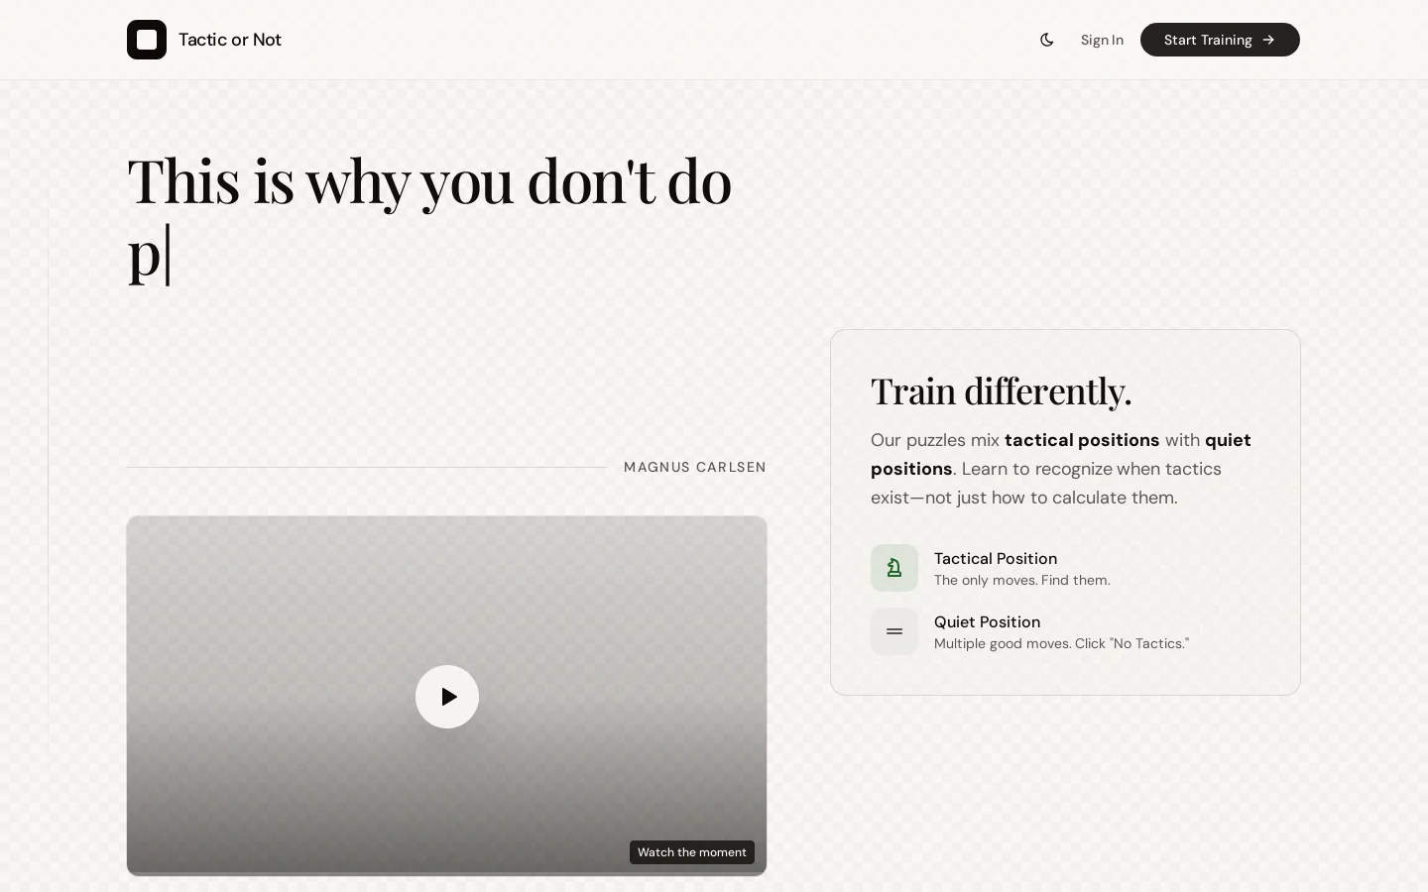Viewport: 1428px width, 892px height.
Task: Click the Tactical Position title text
Action: 996,558
